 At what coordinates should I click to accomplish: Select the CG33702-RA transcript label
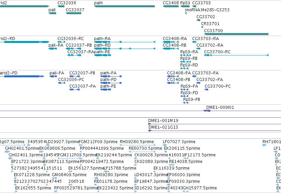click(x=210, y=45)
